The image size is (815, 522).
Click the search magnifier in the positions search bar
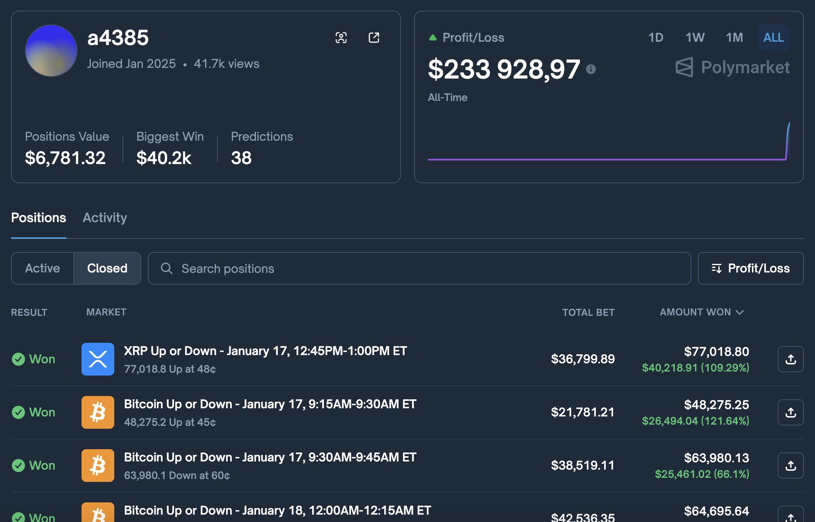tap(167, 268)
